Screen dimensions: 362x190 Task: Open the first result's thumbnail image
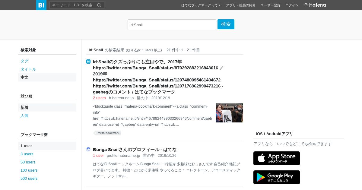[230, 113]
